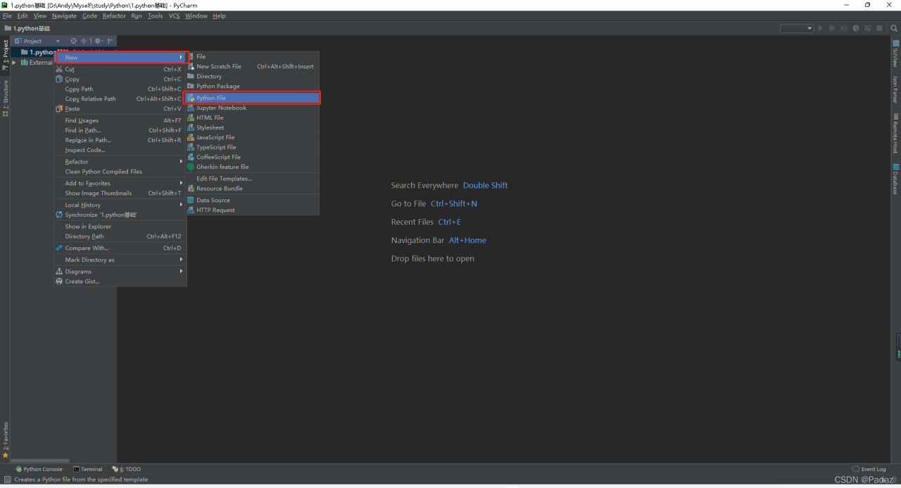Open the run configuration dropdown
The image size is (901, 488).
(797, 28)
